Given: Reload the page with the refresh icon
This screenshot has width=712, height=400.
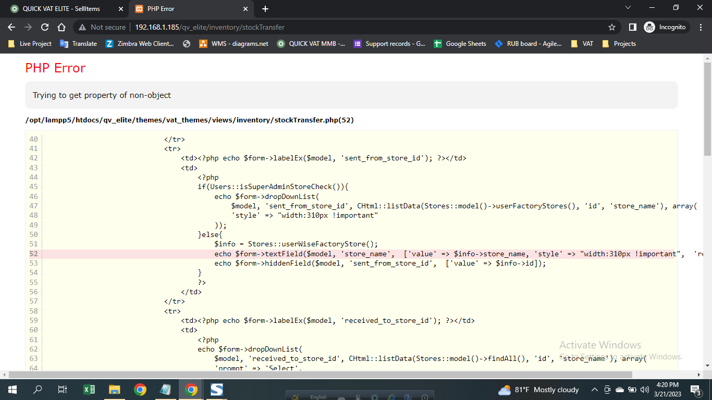Looking at the screenshot, I should (45, 27).
